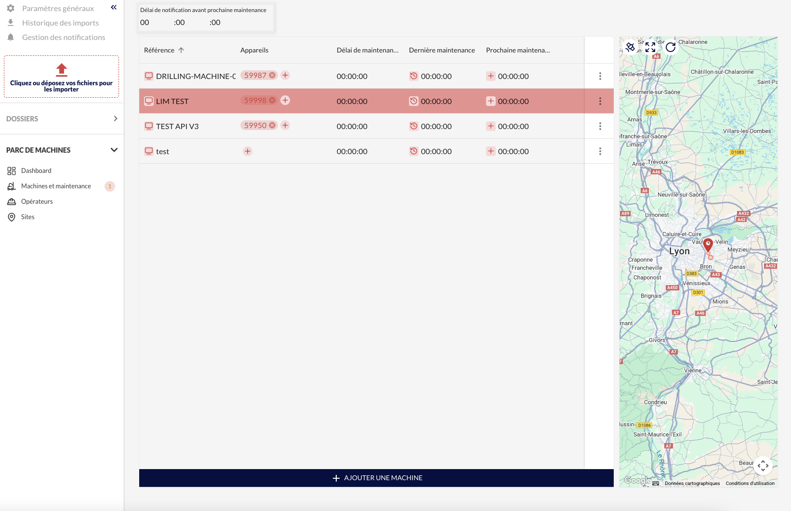Click the file upload drop zone

(61, 77)
